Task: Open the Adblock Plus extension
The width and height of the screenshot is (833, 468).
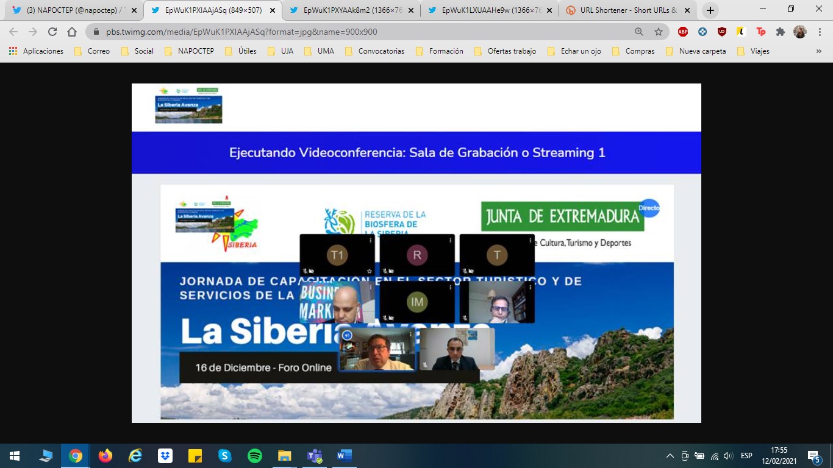Action: point(682,32)
